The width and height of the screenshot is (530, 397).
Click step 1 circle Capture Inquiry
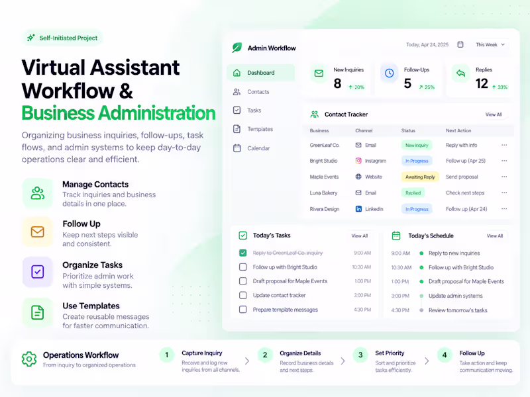point(167,355)
